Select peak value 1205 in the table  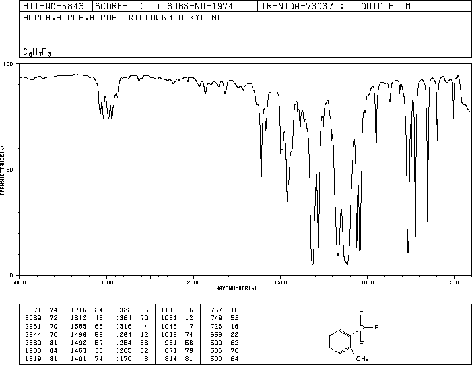pos(123,350)
